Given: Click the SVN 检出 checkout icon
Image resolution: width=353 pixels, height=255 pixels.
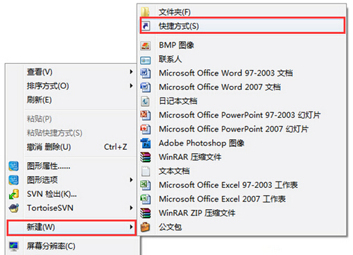Looking at the screenshot, I should click(x=14, y=194).
